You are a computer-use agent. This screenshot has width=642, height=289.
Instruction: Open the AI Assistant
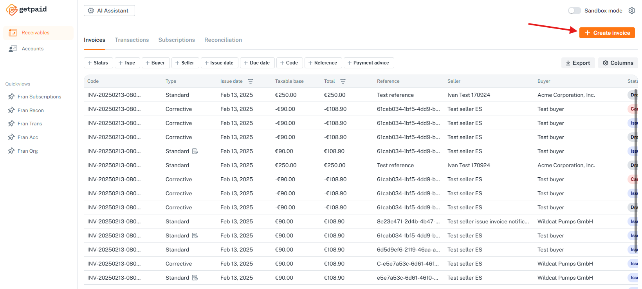tap(109, 11)
